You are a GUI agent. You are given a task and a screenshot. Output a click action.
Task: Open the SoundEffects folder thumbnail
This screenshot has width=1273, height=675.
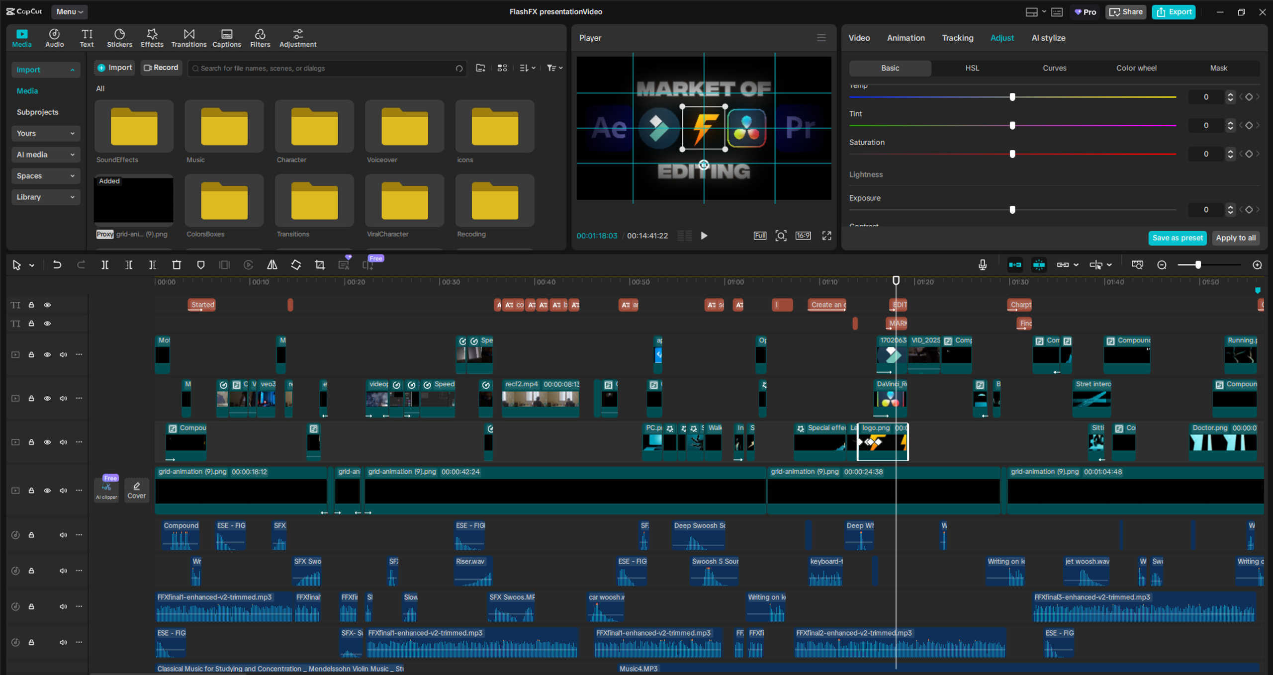[134, 126]
